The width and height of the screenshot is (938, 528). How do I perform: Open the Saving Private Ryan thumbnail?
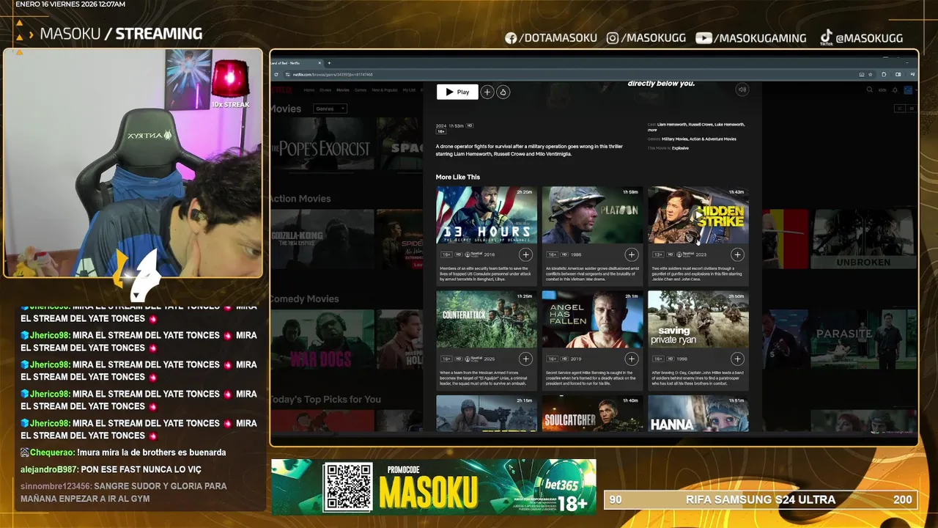[x=698, y=319]
